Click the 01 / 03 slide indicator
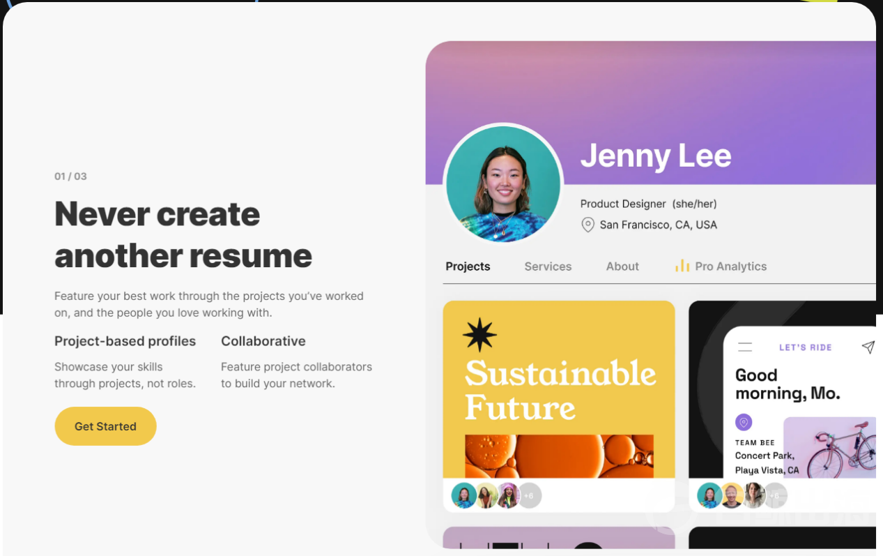This screenshot has width=883, height=556. pos(70,176)
